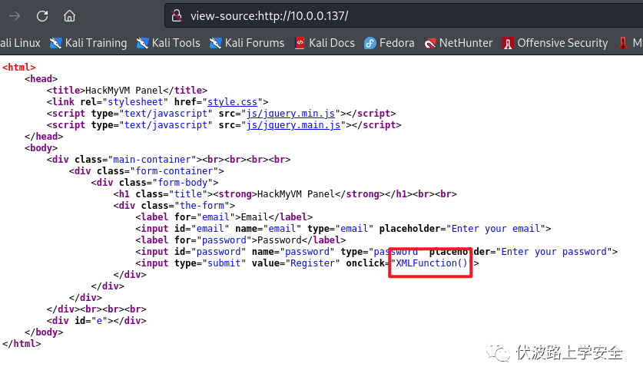Focus the address bar showing view-source URL
Image resolution: width=643 pixels, height=380 pixels.
pos(404,16)
